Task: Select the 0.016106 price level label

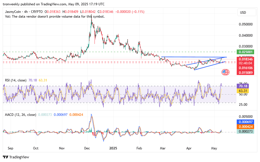Action: (245, 68)
